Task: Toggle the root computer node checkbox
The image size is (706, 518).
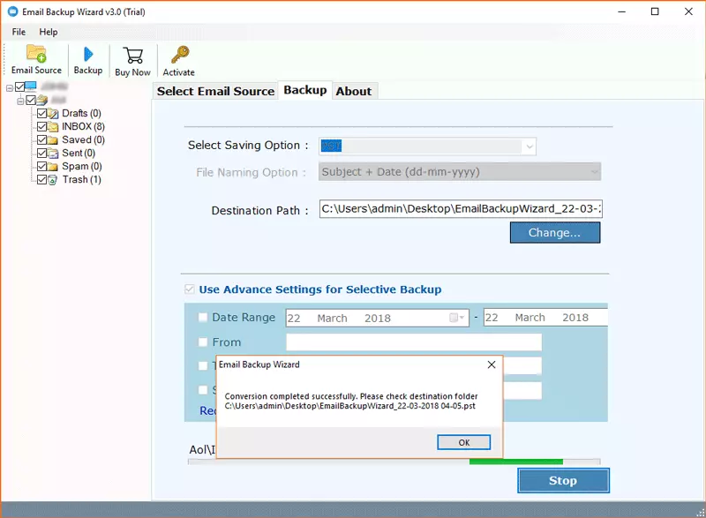Action: pyautogui.click(x=19, y=86)
